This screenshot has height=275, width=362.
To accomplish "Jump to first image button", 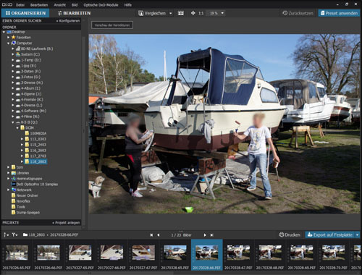I will [151, 235].
